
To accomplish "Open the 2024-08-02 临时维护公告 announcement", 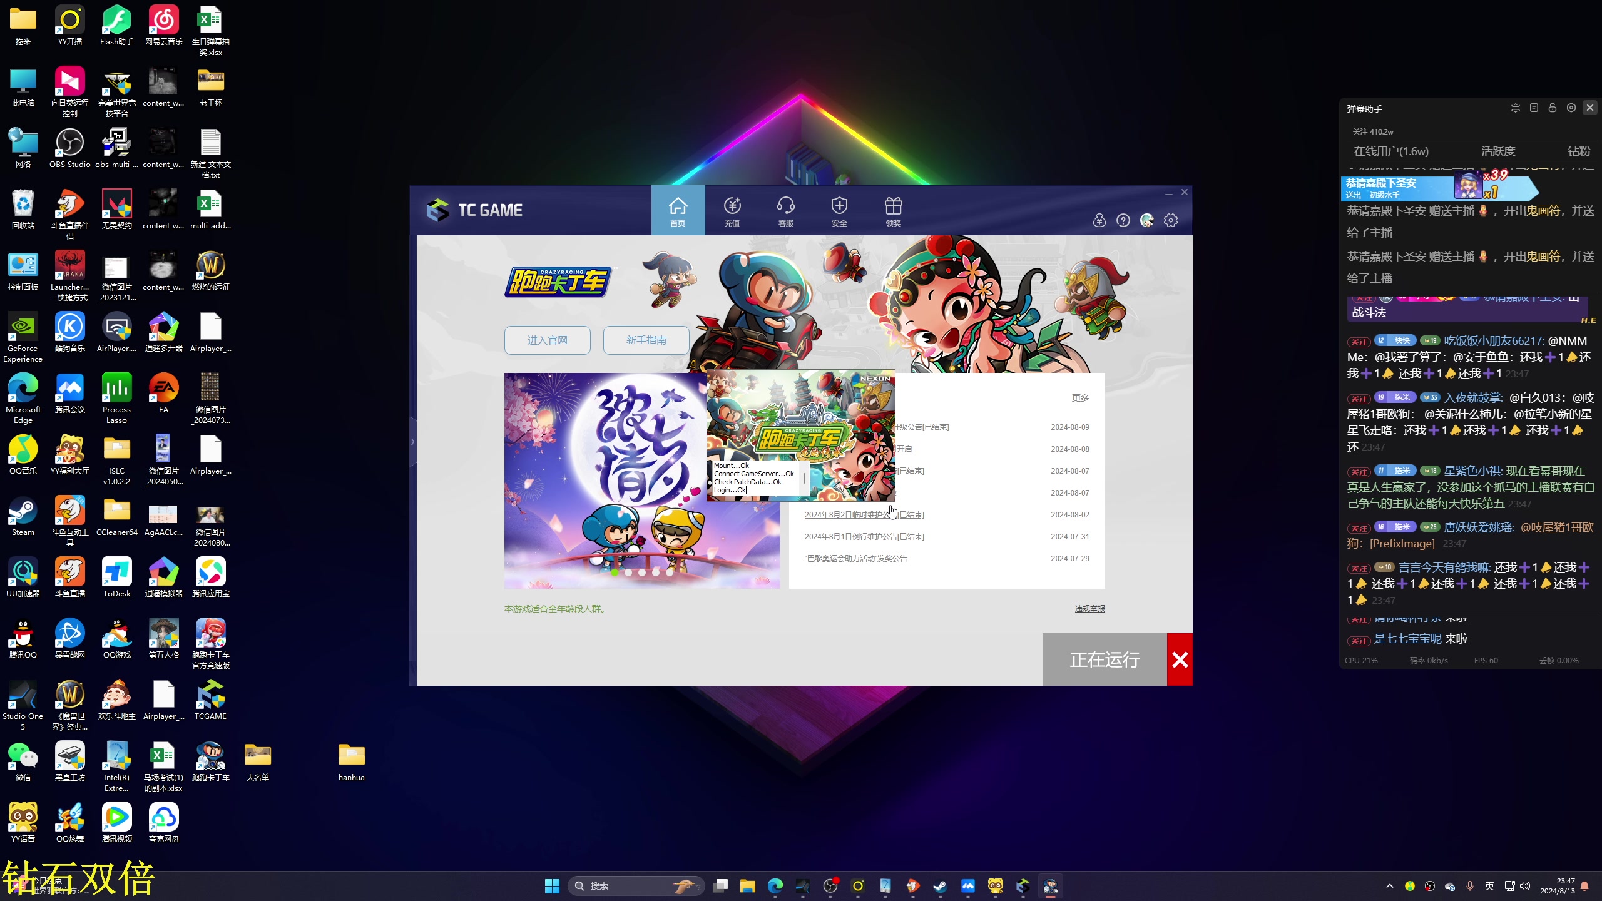I will pos(864,515).
